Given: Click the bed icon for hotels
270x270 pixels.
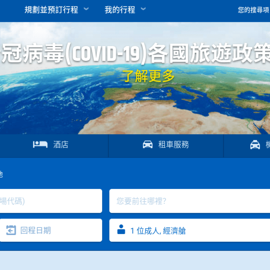Looking at the screenshot, I should pyautogui.click(x=40, y=144).
